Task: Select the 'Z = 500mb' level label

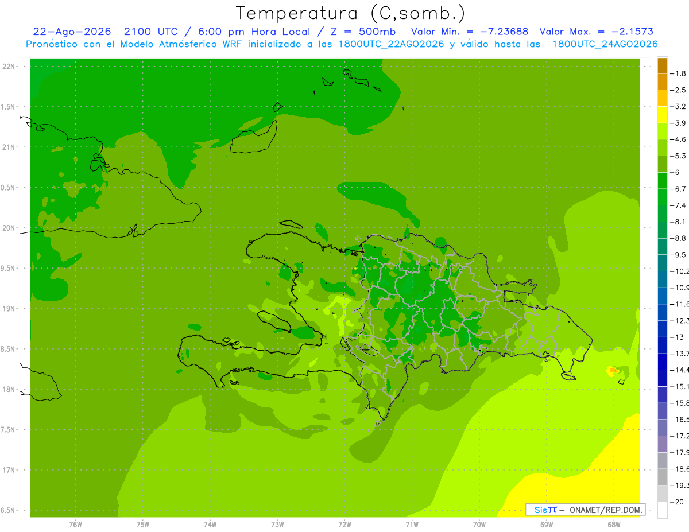Action: (x=363, y=32)
